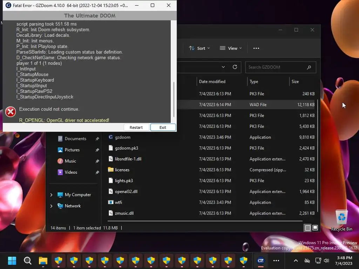Open the Windows Start menu
Screen dimensions: 359x269
point(12,261)
